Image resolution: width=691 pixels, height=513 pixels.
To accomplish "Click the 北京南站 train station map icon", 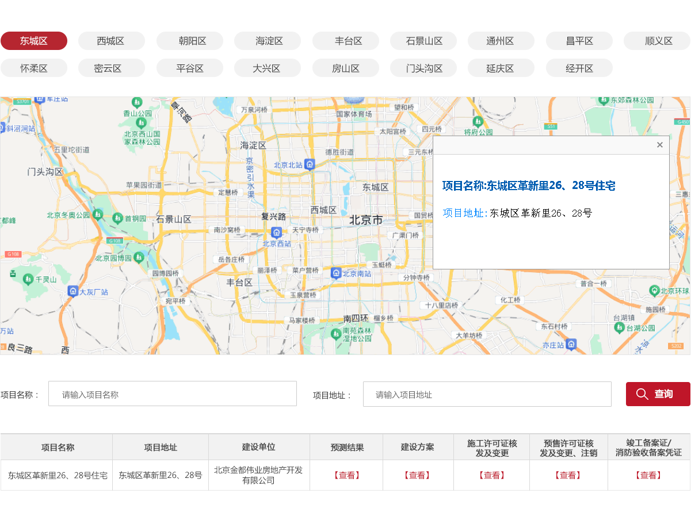I will click(x=336, y=273).
